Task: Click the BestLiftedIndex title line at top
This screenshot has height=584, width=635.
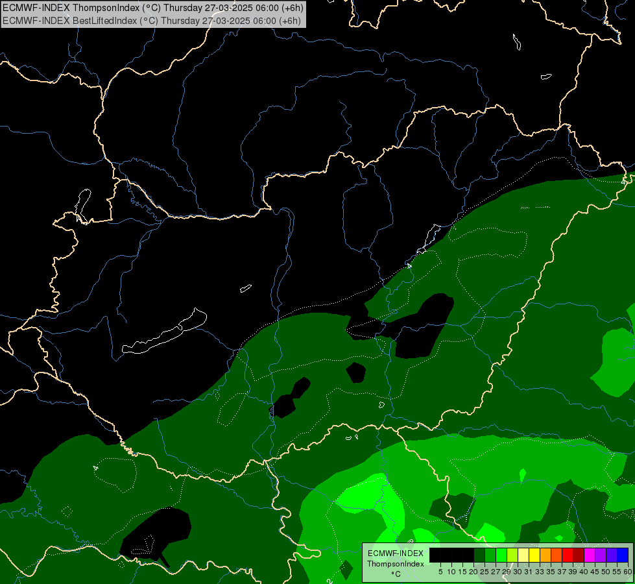Action: (x=152, y=21)
